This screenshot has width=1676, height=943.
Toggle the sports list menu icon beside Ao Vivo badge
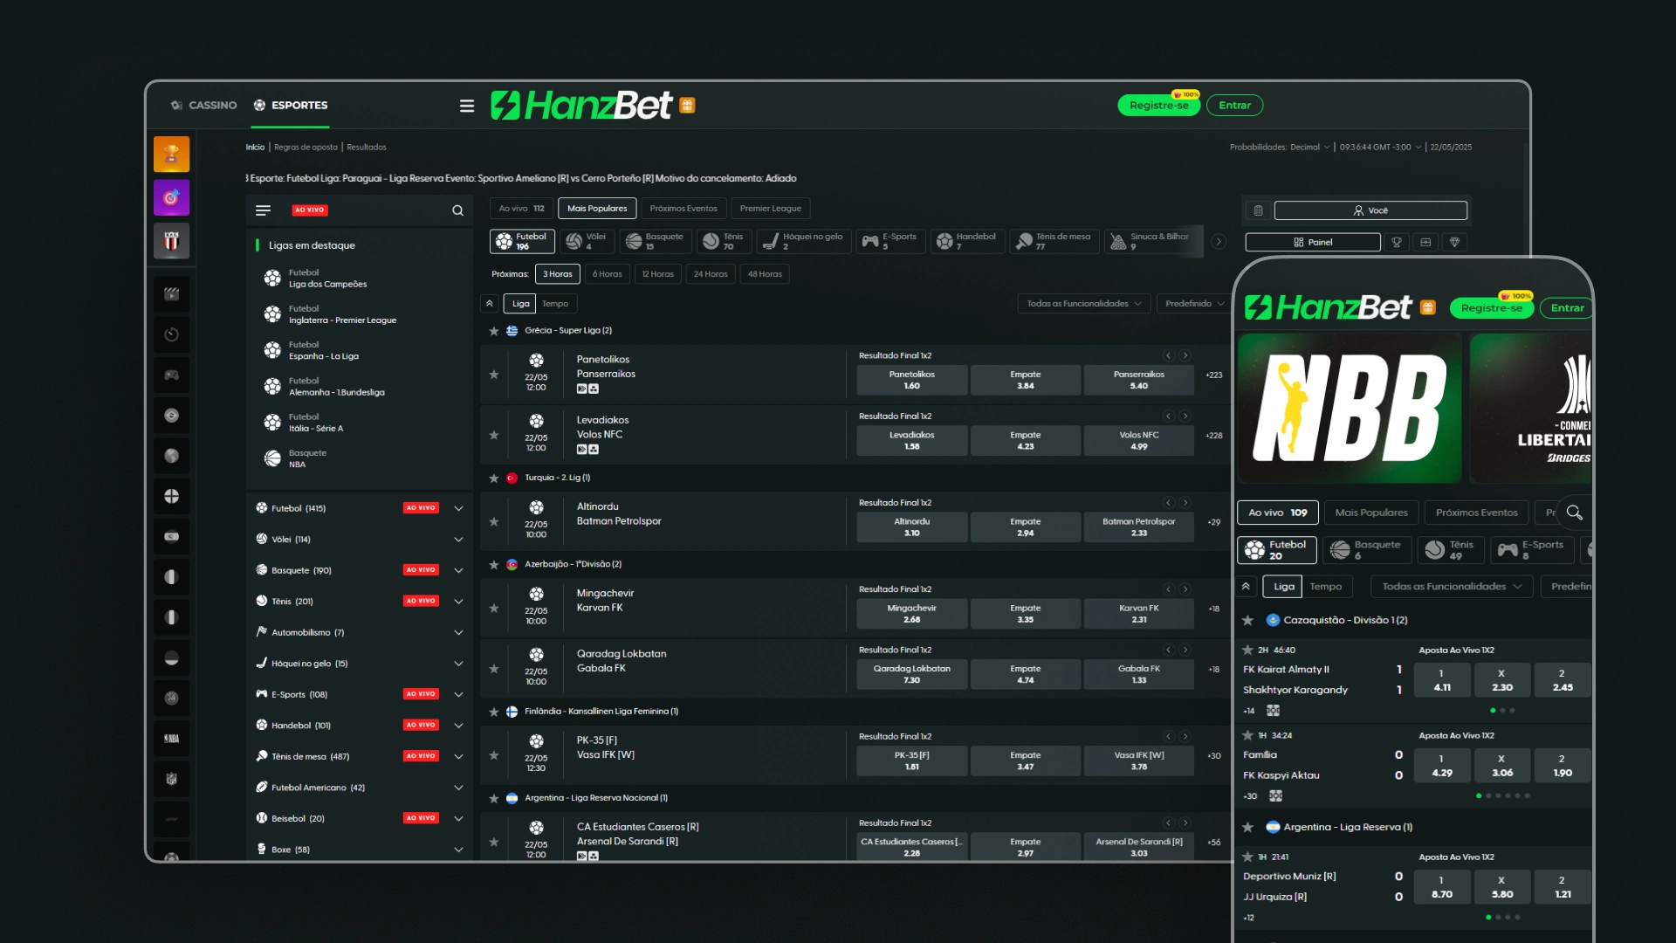click(x=263, y=210)
